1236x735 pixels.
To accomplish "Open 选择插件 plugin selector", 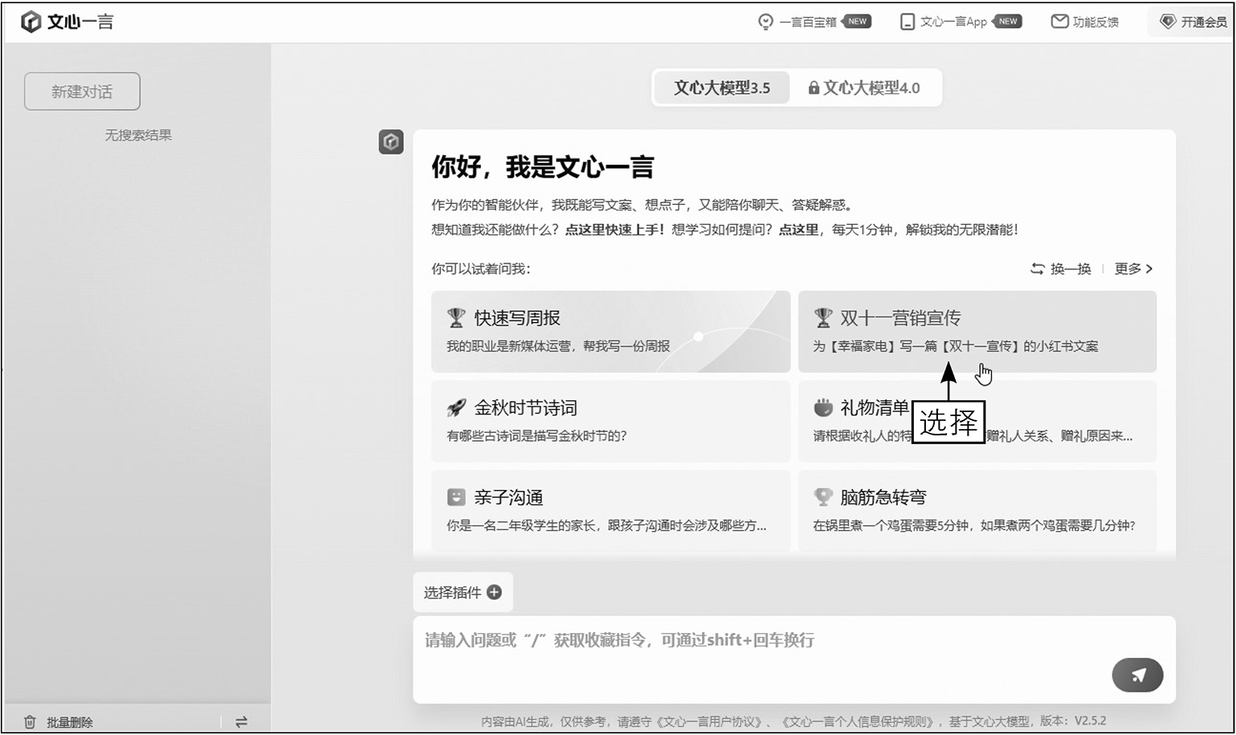I will click(463, 593).
